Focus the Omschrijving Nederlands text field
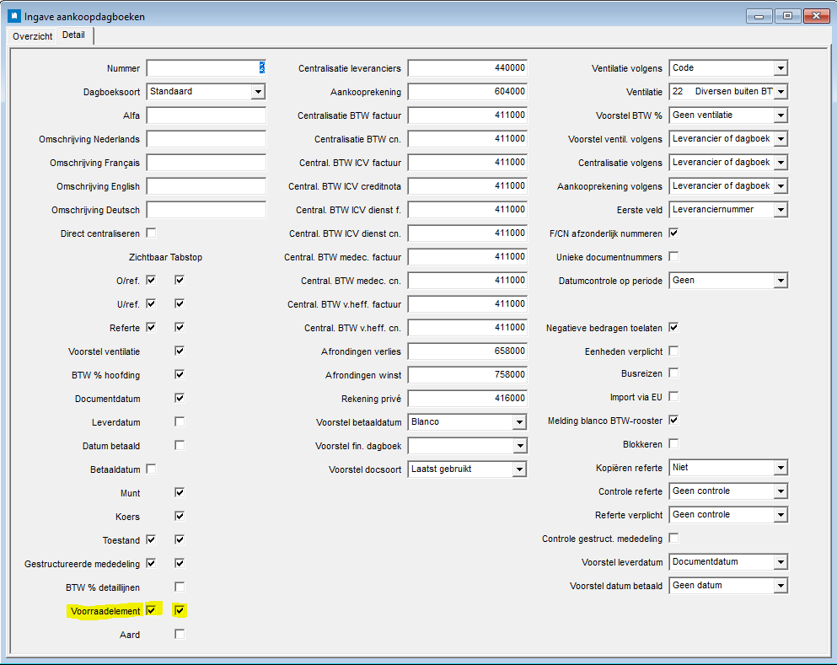Screen dimensions: 837x665 206,139
